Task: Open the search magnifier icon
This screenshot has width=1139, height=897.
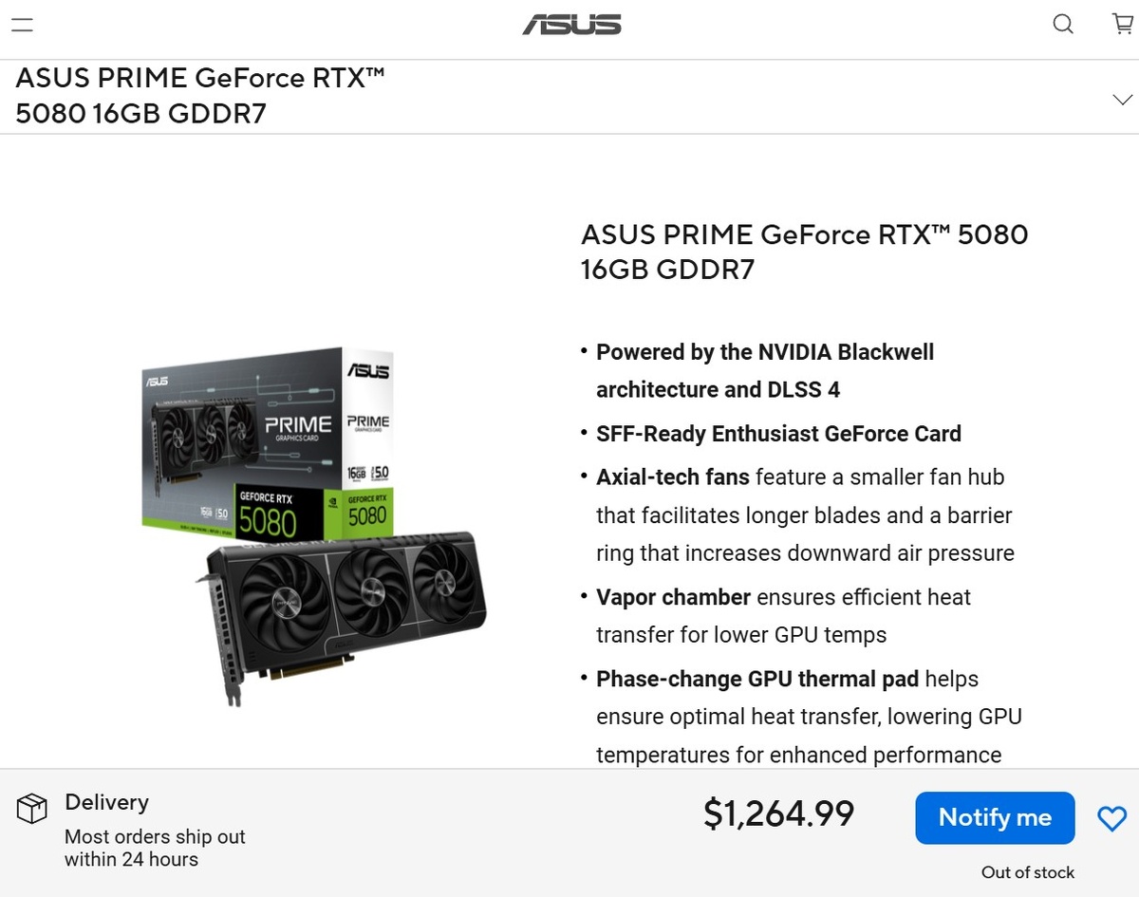Action: (x=1063, y=25)
